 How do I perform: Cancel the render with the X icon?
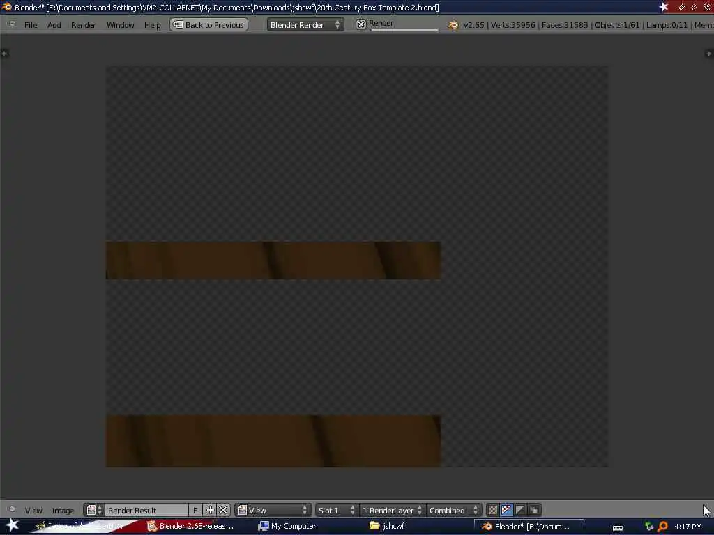[360, 24]
